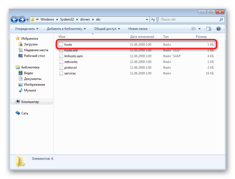Change view using the view icon
235x179 pixels.
[194, 28]
